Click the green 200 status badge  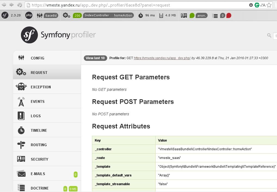77,16
